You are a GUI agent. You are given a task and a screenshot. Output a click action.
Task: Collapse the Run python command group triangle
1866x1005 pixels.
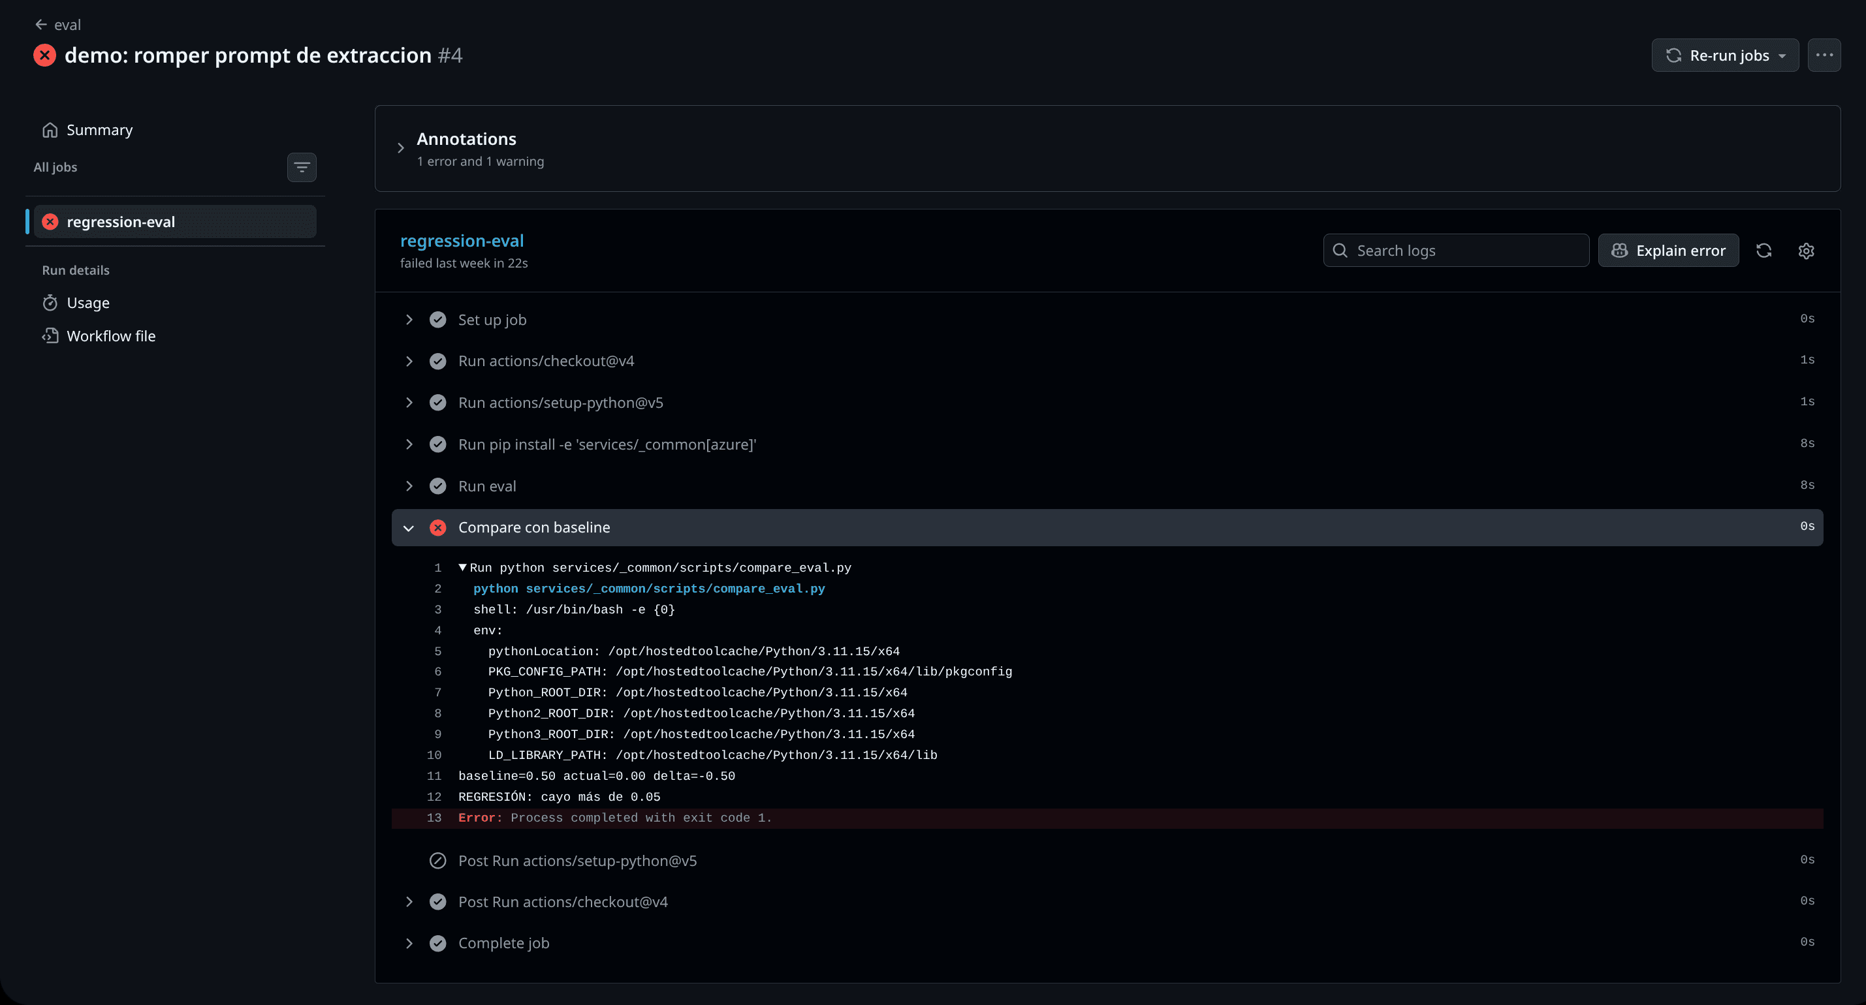(462, 568)
